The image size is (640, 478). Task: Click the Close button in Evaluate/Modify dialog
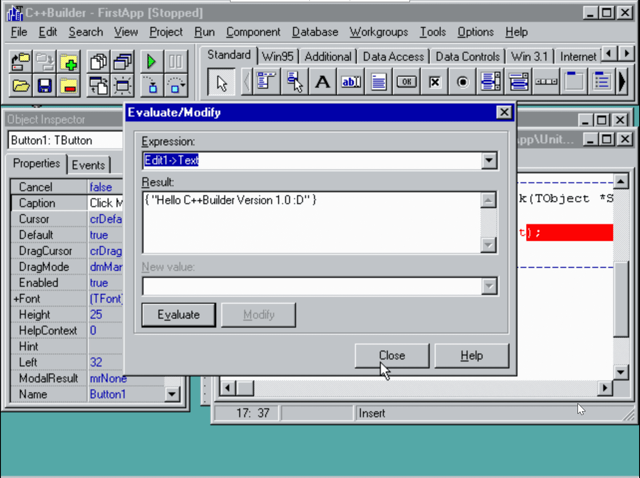click(392, 355)
